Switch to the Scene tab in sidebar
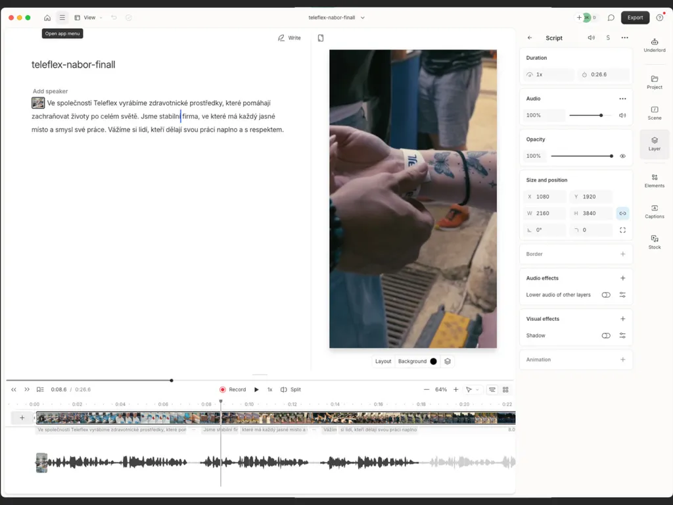 [654, 113]
